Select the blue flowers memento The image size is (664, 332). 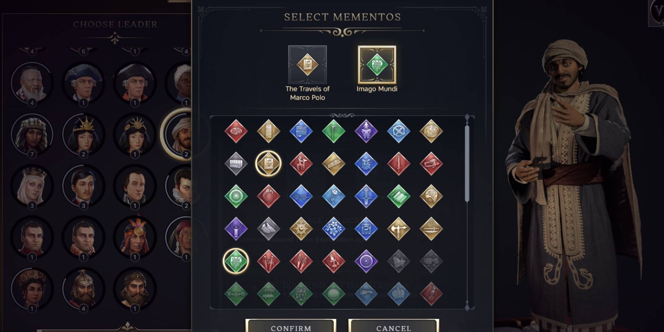click(x=334, y=229)
